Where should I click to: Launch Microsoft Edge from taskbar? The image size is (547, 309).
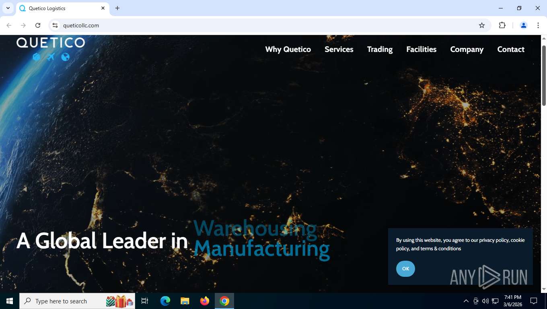point(165,301)
